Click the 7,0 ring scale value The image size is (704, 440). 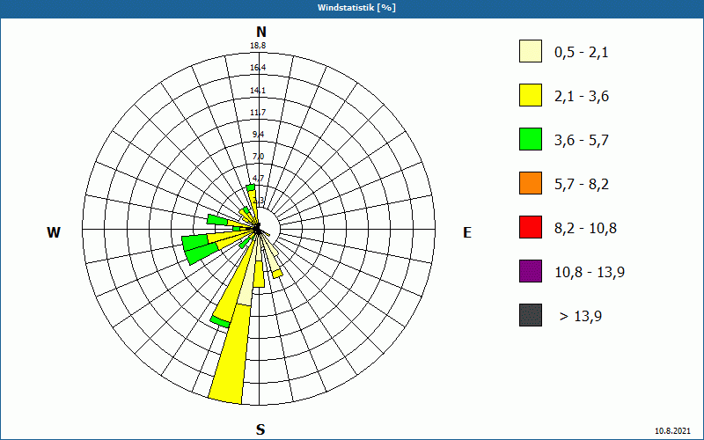point(258,157)
